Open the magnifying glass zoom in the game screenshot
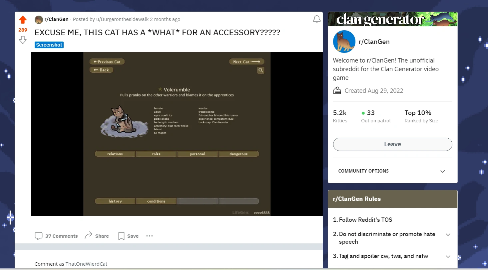488x270 pixels. [260, 70]
